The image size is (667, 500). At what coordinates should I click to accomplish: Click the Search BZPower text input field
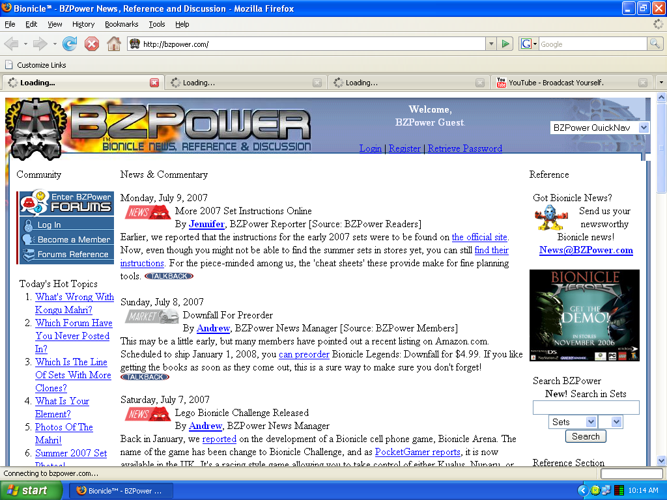pos(586,408)
